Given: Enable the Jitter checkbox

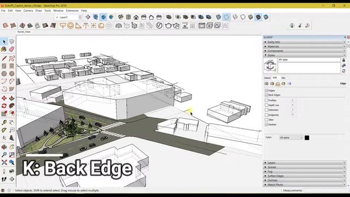Looking at the screenshot, I should (266, 120).
